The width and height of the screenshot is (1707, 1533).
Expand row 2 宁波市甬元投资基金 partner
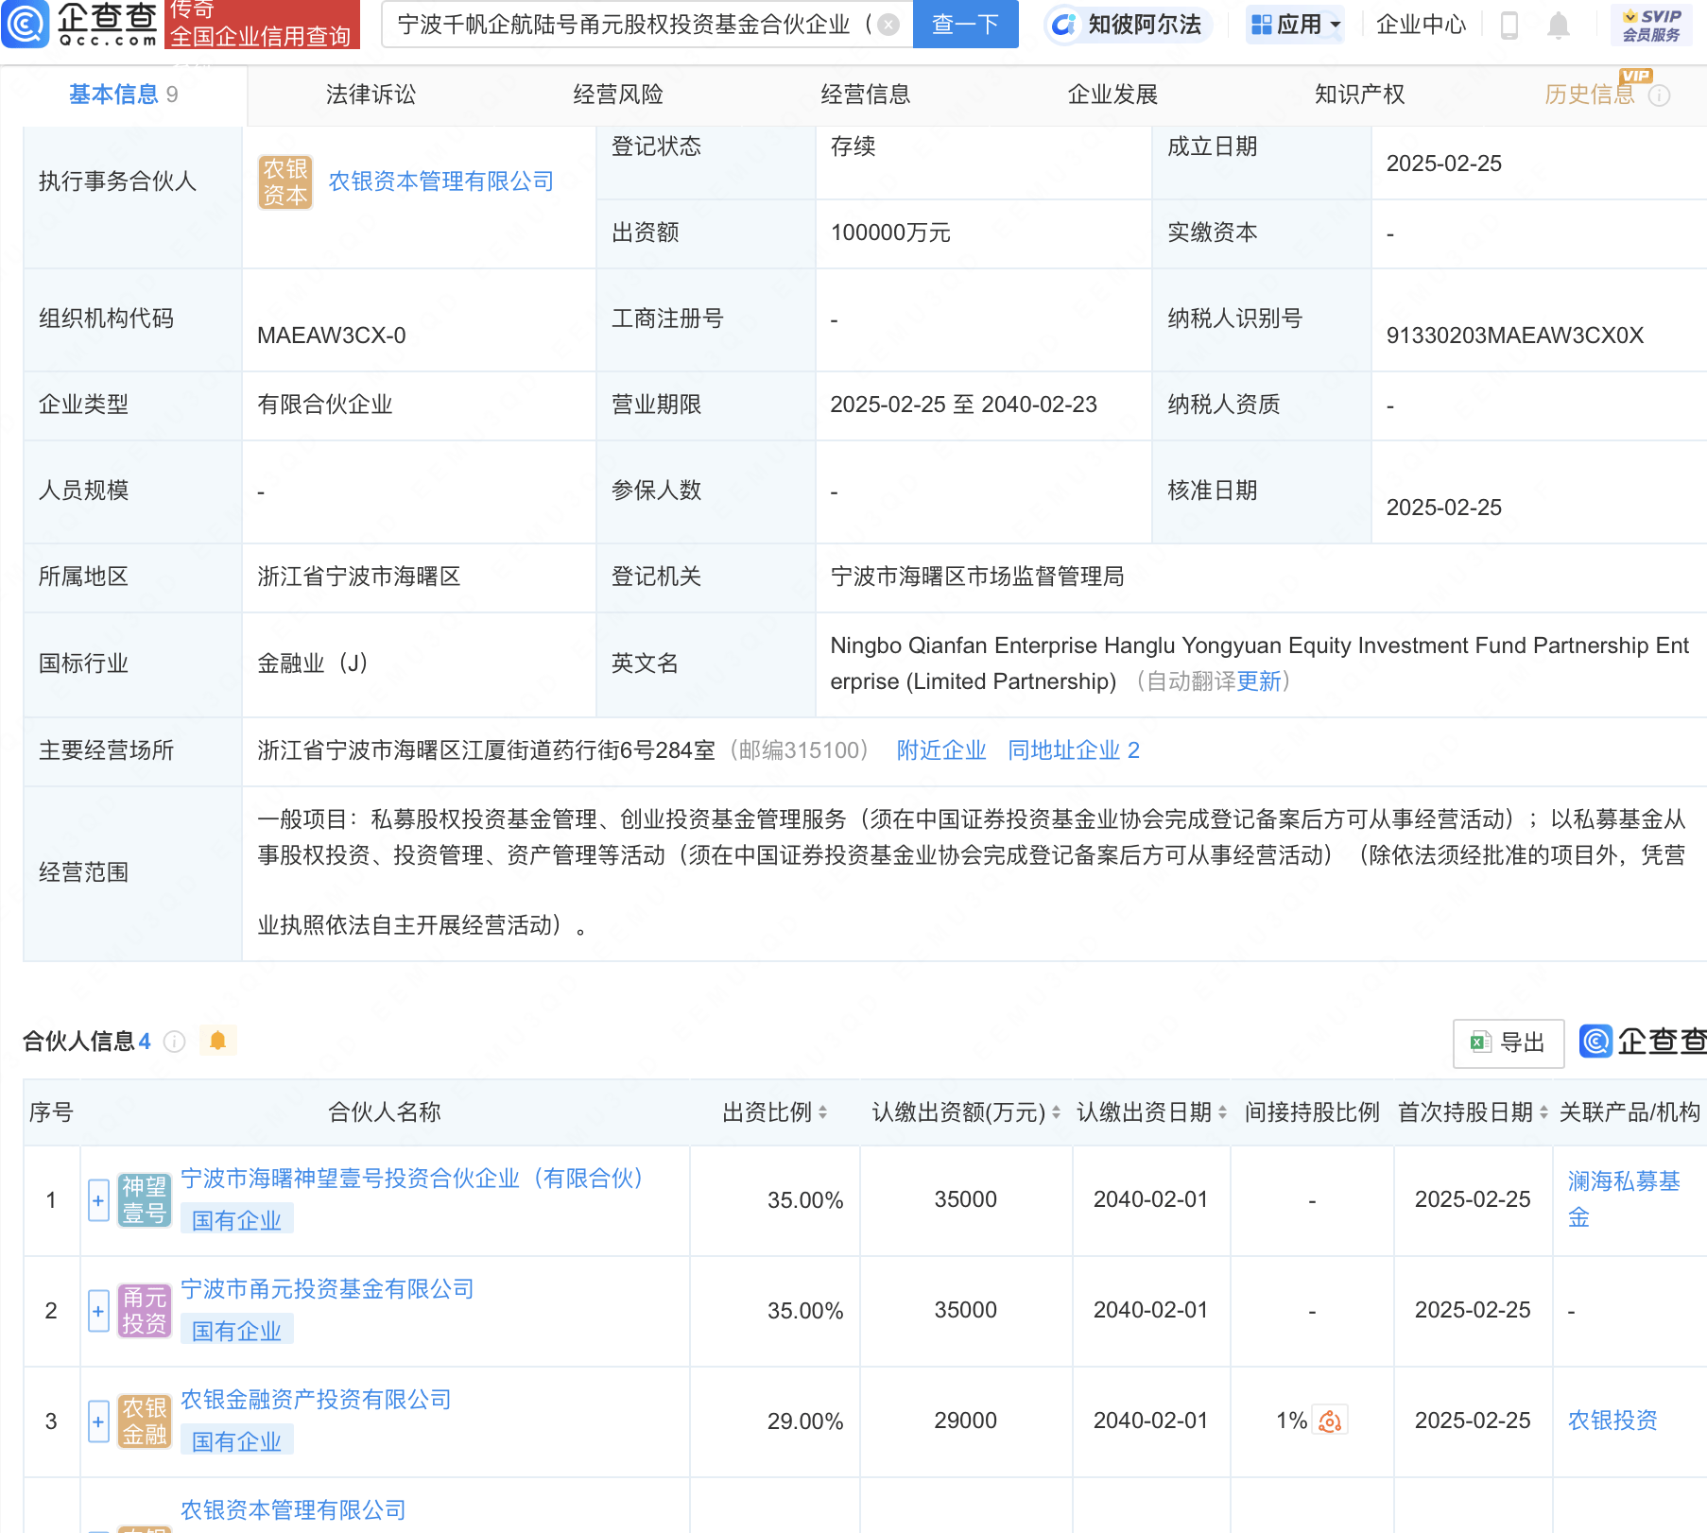pos(98,1311)
